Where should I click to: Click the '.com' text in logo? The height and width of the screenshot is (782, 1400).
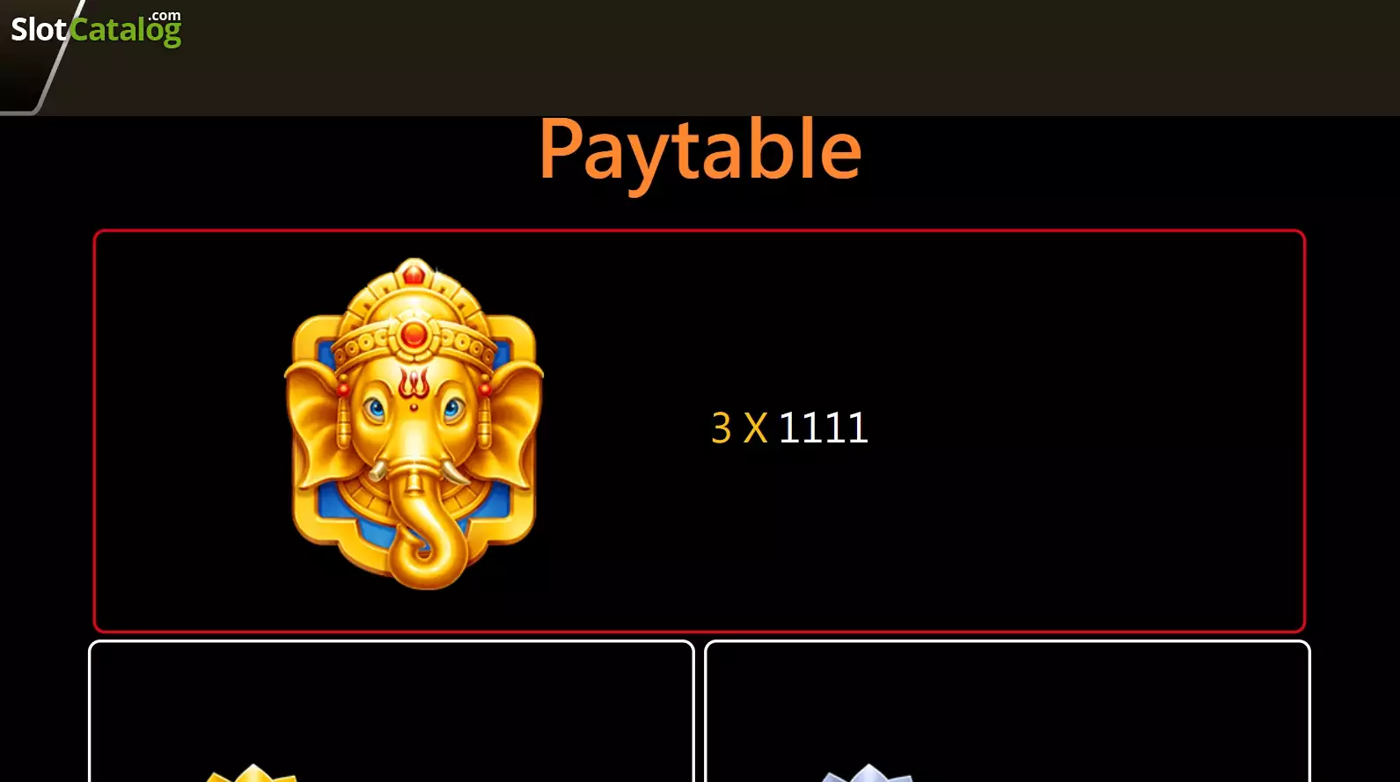point(165,16)
